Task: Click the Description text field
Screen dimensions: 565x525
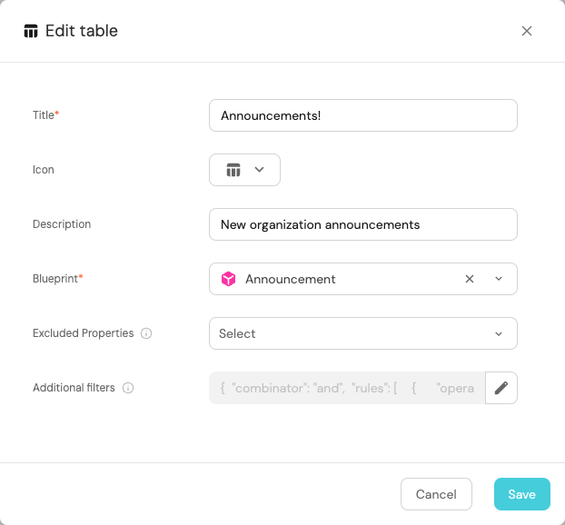Action: (x=363, y=224)
